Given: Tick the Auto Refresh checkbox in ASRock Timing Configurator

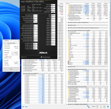Looking at the screenshot, I should 41,57.
